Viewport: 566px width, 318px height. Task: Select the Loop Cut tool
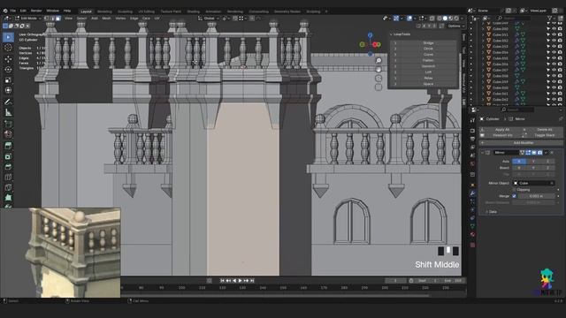(x=8, y=177)
